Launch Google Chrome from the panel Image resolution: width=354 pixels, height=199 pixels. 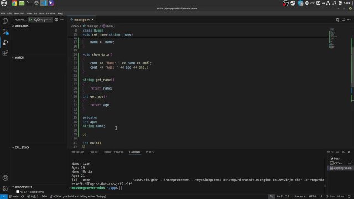[14, 3]
